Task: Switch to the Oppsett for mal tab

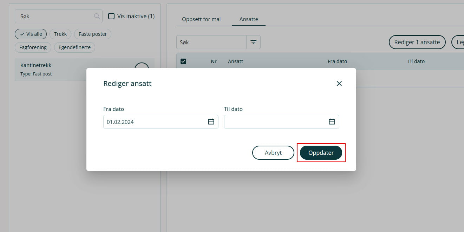Action: tap(201, 19)
